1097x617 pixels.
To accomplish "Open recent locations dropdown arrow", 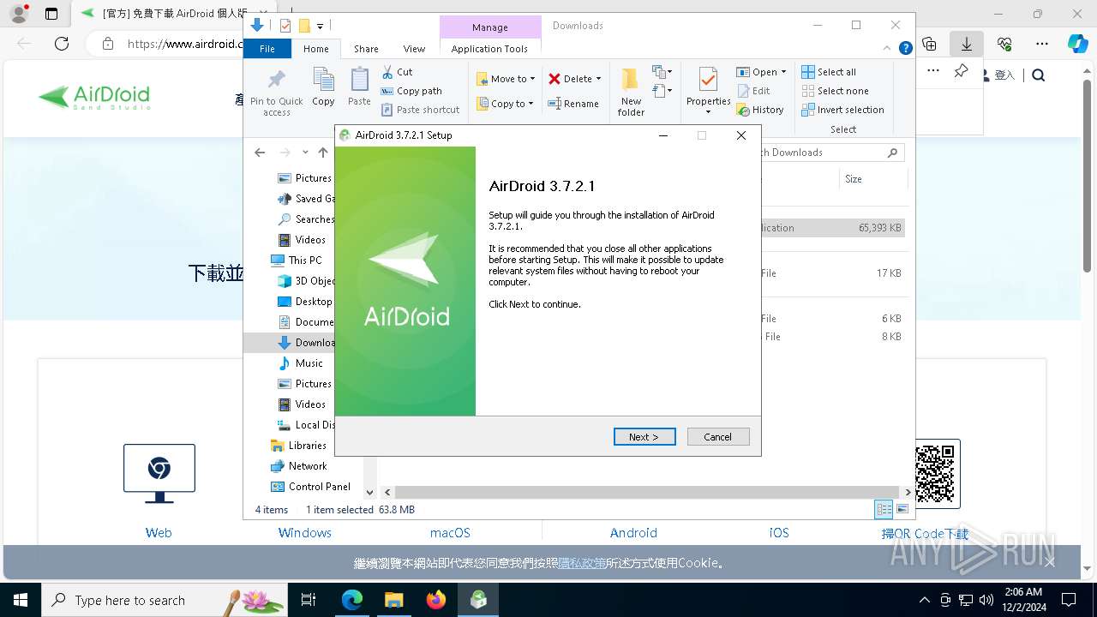I will click(x=305, y=153).
